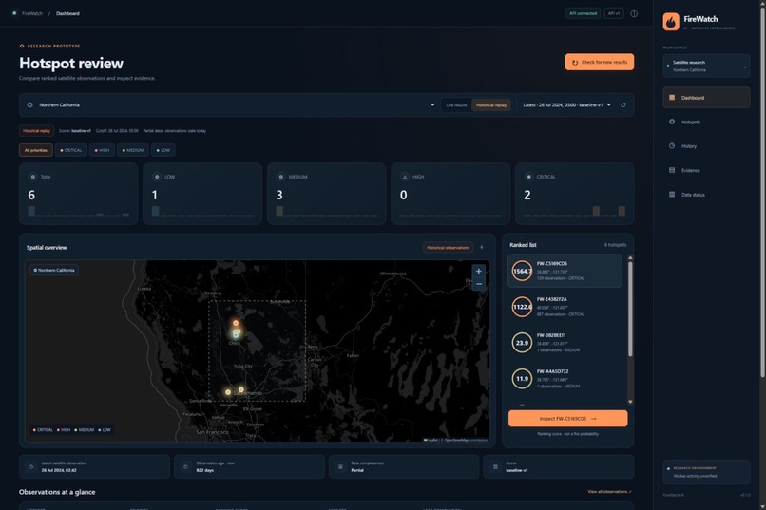Click the 23.9 score ring
Viewport: 766px width, 510px height.
tap(522, 343)
